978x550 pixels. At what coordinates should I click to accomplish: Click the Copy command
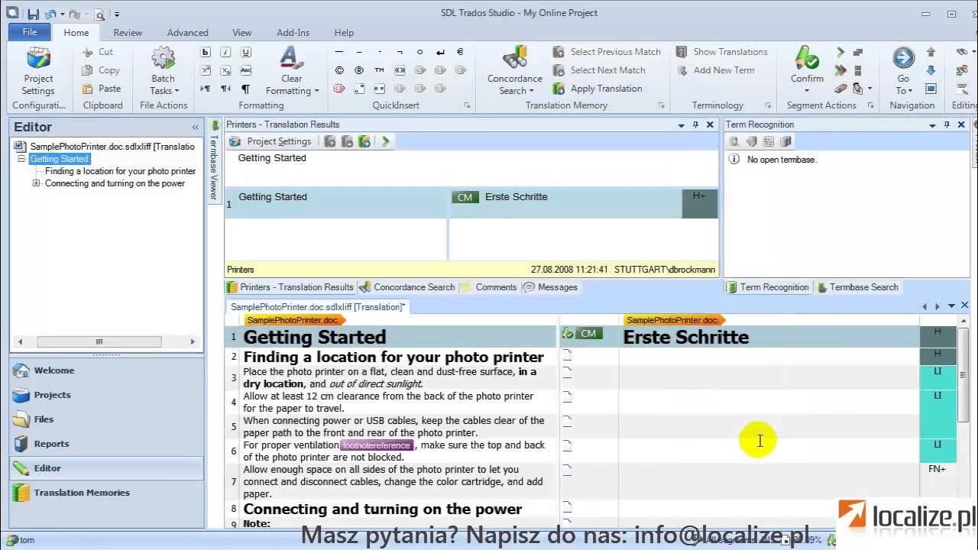101,70
